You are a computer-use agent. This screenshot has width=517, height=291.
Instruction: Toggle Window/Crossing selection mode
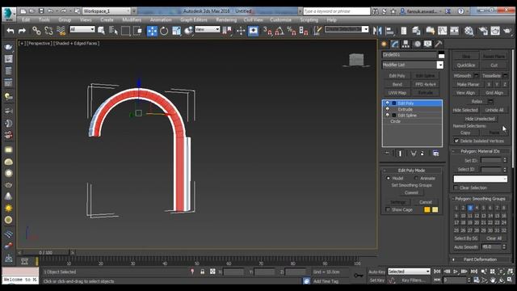point(137,31)
